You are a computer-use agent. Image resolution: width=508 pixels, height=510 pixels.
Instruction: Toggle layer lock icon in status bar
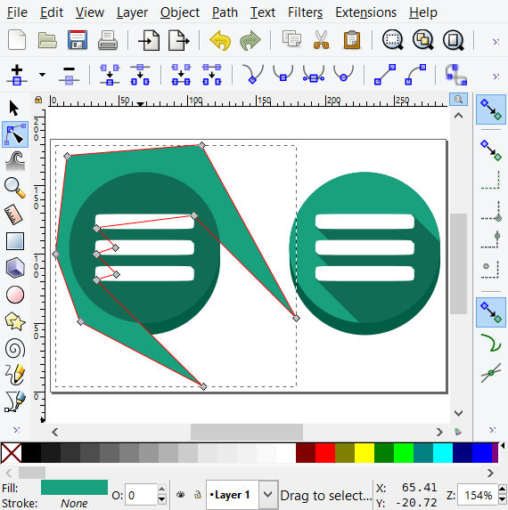[197, 495]
